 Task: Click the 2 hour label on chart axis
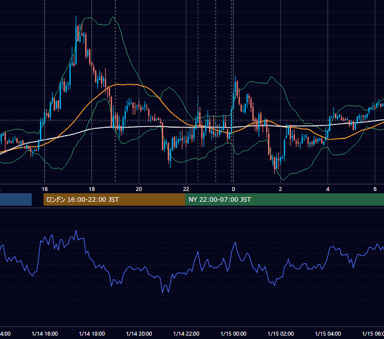[281, 189]
